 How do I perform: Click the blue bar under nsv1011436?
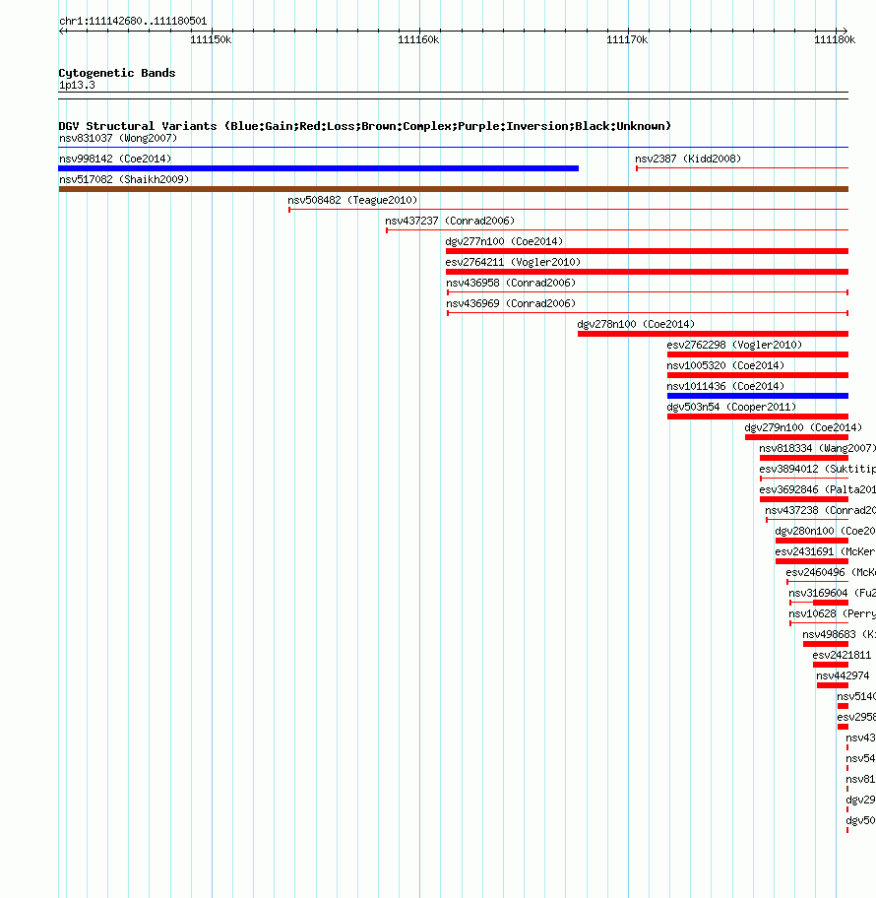(758, 395)
